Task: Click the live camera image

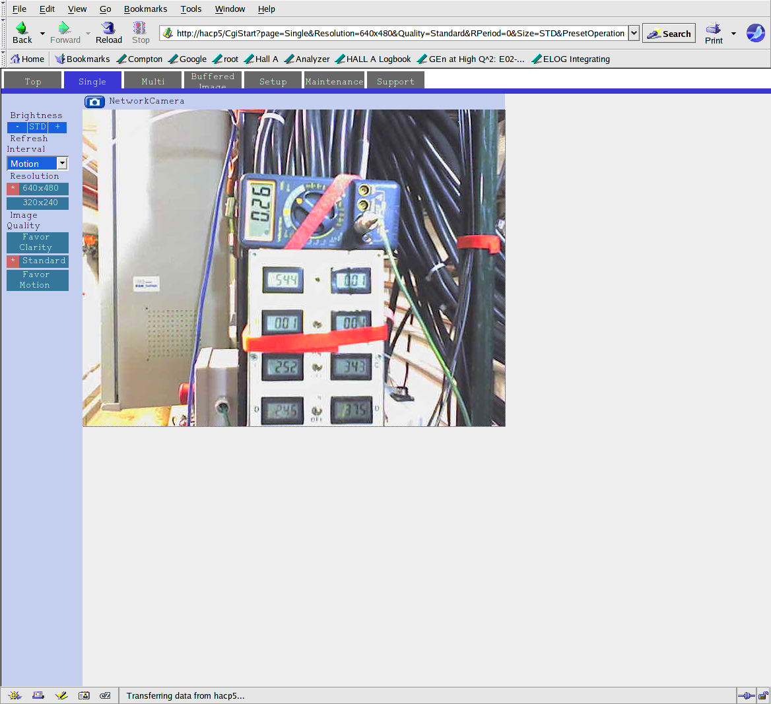Action: (x=294, y=268)
